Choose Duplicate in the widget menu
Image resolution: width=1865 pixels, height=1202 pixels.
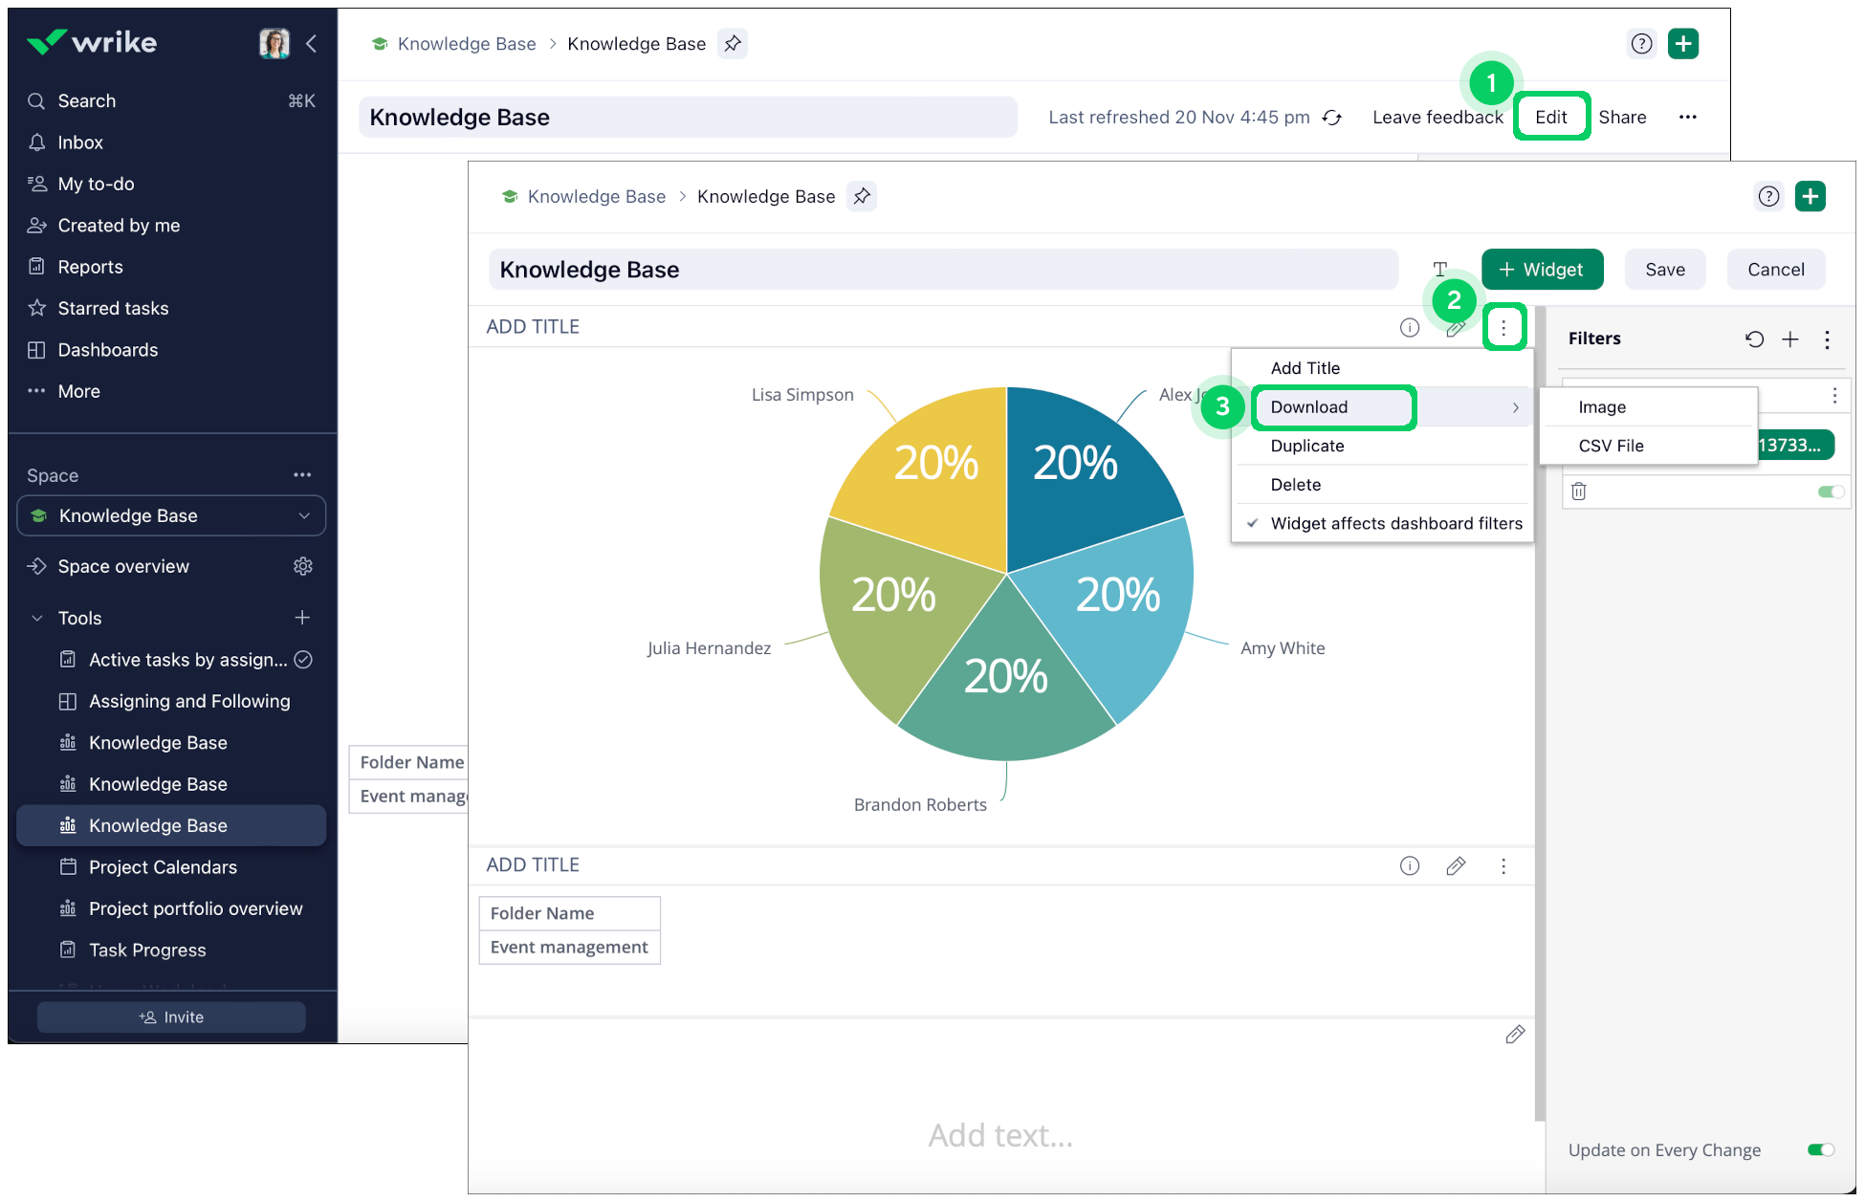click(1306, 446)
